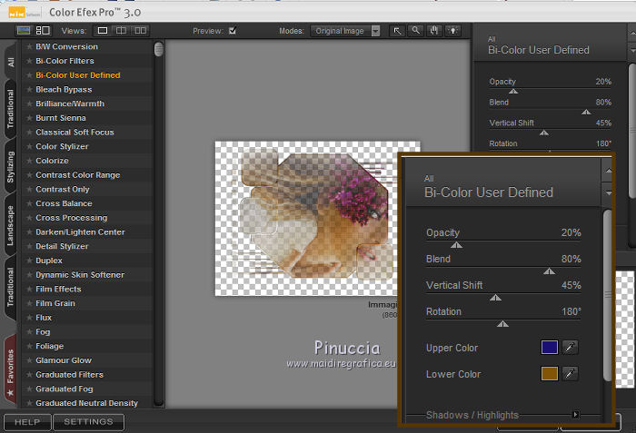Open the Landscape filter tab
The width and height of the screenshot is (636, 433).
[x=11, y=224]
